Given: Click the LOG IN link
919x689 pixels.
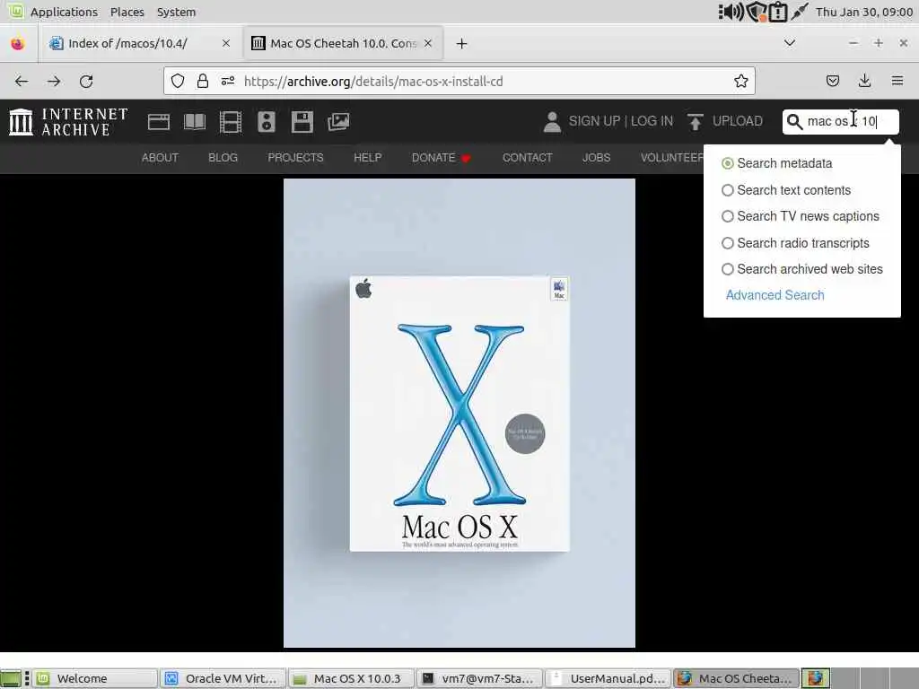Looking at the screenshot, I should [x=652, y=121].
